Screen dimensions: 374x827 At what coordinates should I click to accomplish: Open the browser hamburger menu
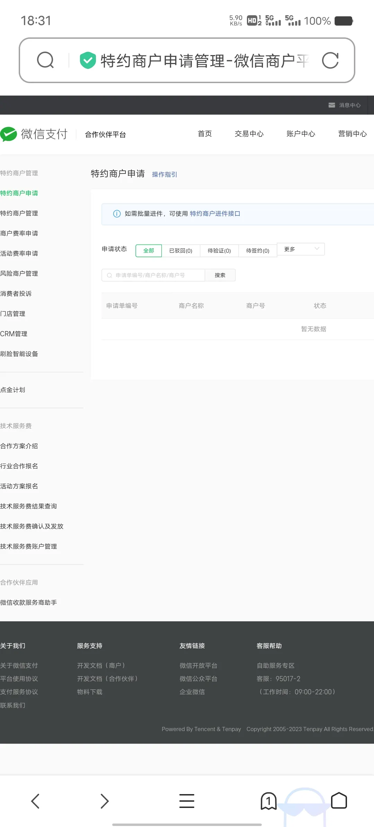pyautogui.click(x=187, y=801)
